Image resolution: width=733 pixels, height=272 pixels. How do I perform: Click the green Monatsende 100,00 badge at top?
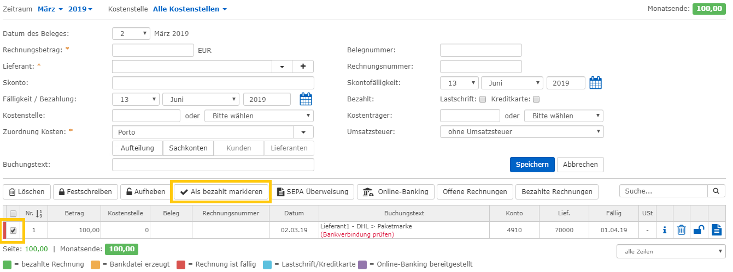(x=709, y=9)
